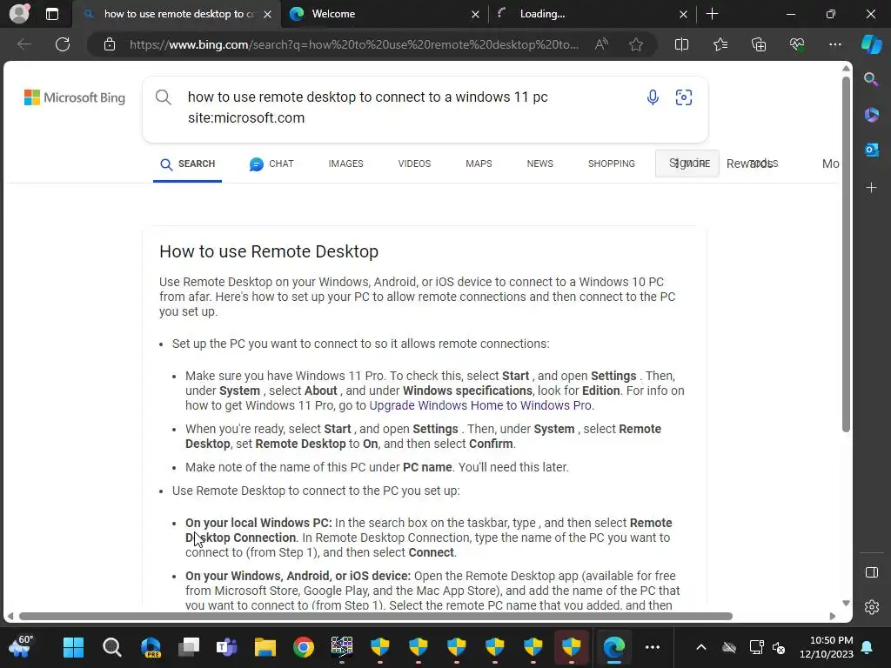The width and height of the screenshot is (891, 668).
Task: Select the NEWS search tab
Action: click(539, 164)
